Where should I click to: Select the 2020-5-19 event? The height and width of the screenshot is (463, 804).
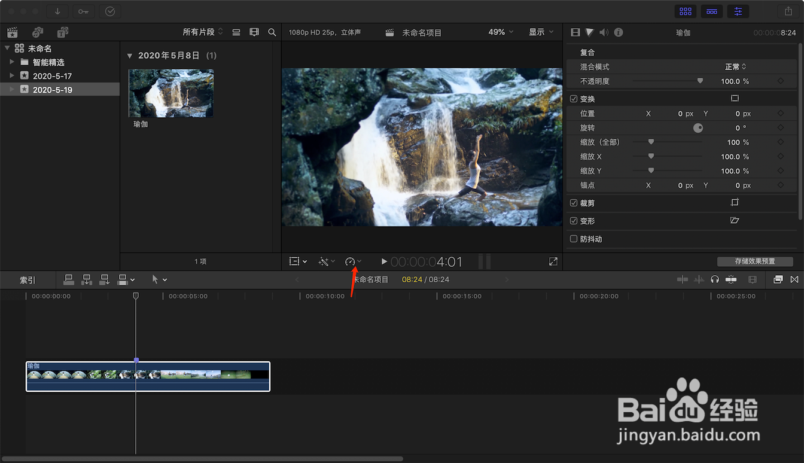click(x=60, y=90)
